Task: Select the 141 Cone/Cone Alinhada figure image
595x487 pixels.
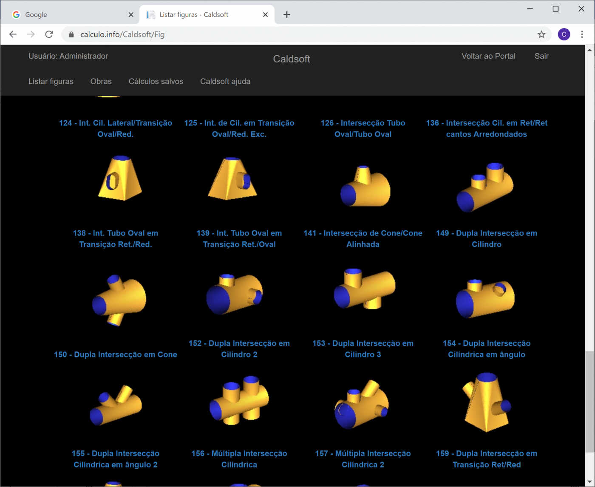Action: [x=365, y=187]
